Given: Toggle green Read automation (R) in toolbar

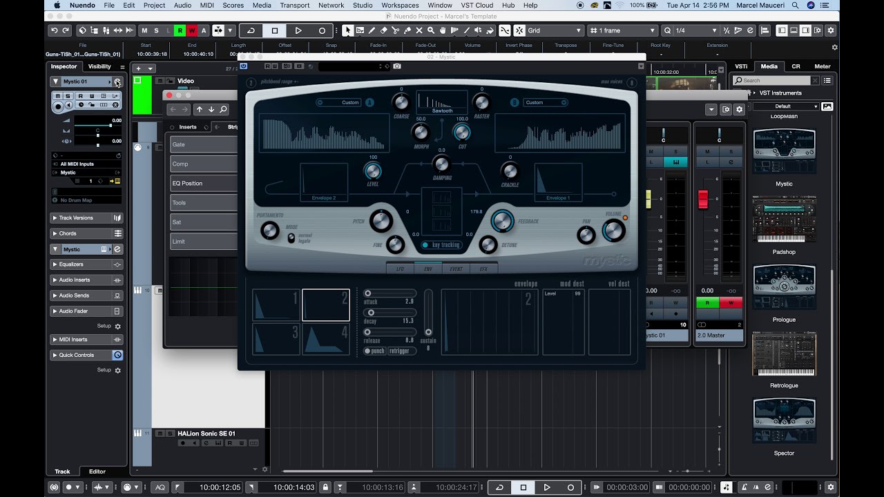Looking at the screenshot, I should pos(180,30).
